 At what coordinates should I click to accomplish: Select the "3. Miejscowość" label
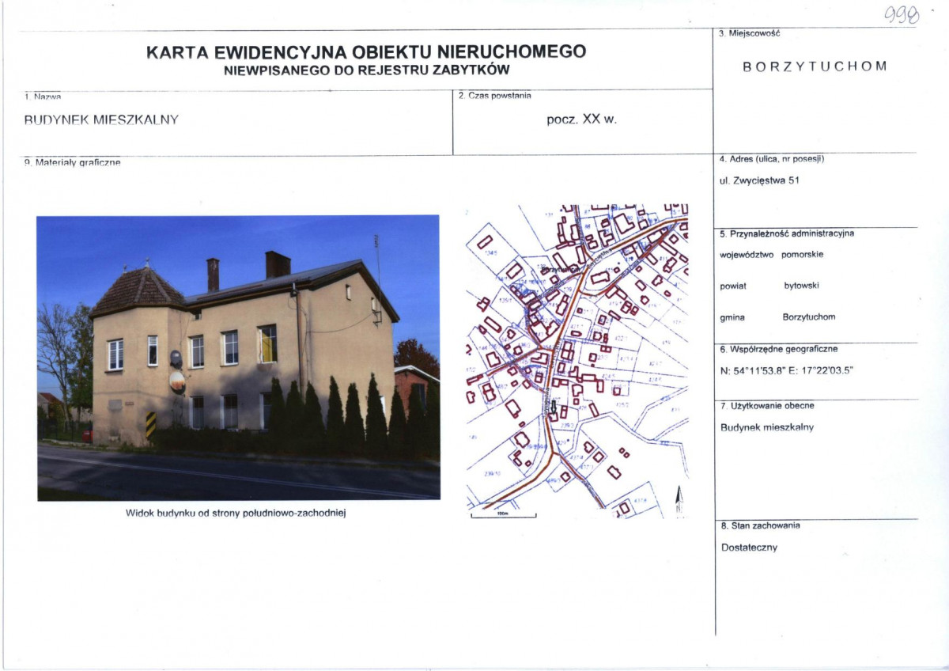tap(749, 34)
